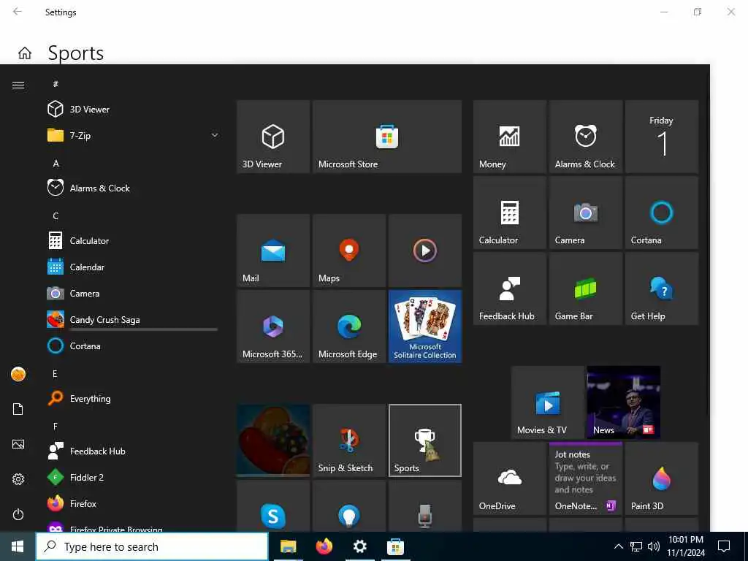Open Alarms & Clock in the app list
748x561 pixels.
pyautogui.click(x=132, y=188)
